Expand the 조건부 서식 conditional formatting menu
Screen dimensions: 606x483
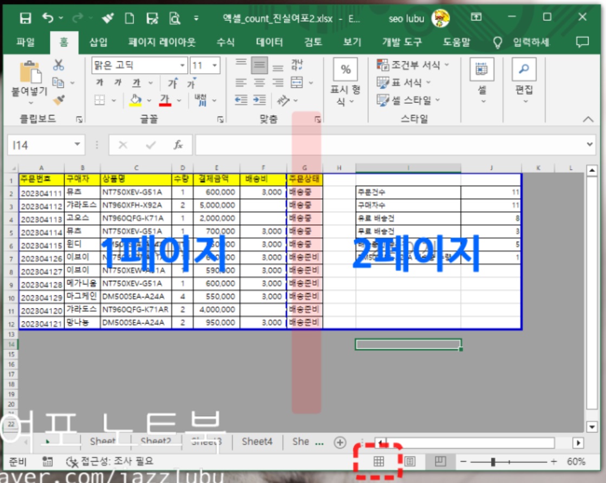click(x=413, y=65)
